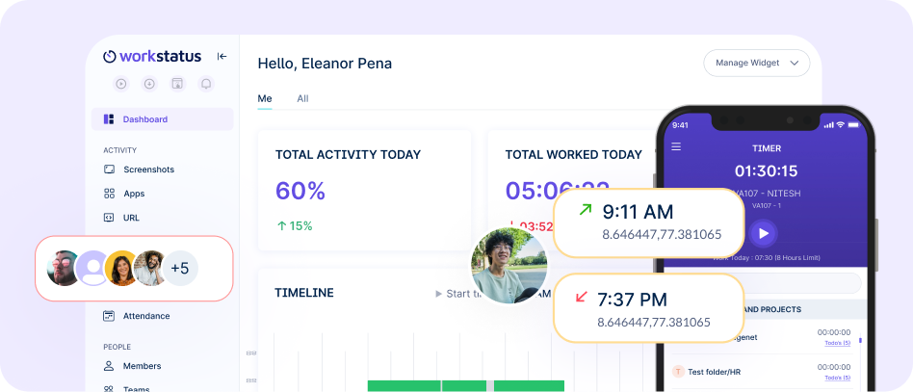The width and height of the screenshot is (913, 392).
Task: Click the leftmost green timeline bar
Action: click(x=404, y=386)
